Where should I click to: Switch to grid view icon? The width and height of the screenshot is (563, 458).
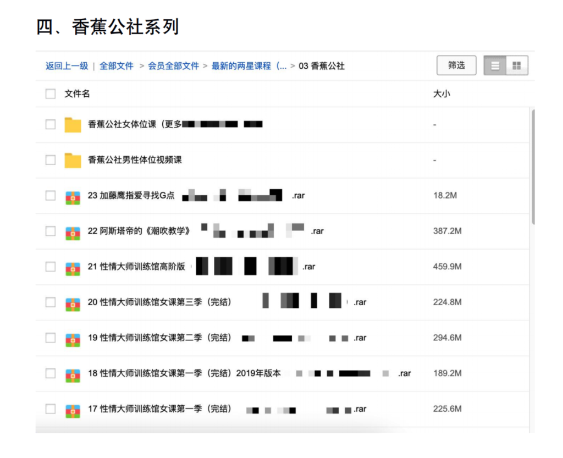coord(517,65)
